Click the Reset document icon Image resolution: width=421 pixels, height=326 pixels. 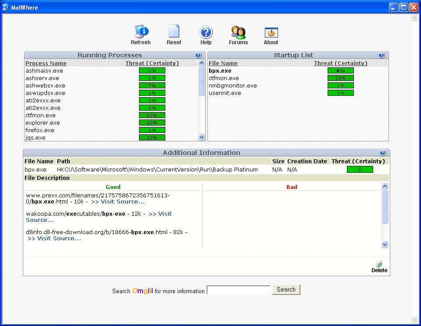174,31
